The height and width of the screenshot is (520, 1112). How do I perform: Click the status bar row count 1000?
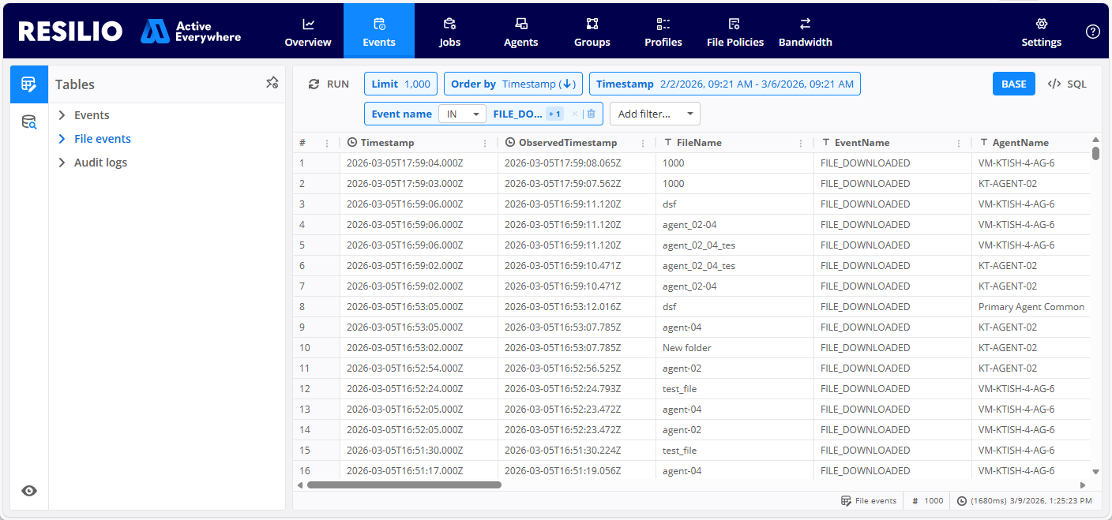(x=928, y=500)
